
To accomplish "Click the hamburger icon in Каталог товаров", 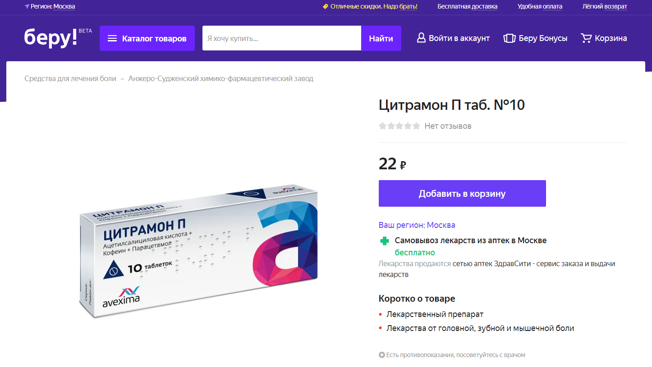I will (112, 39).
